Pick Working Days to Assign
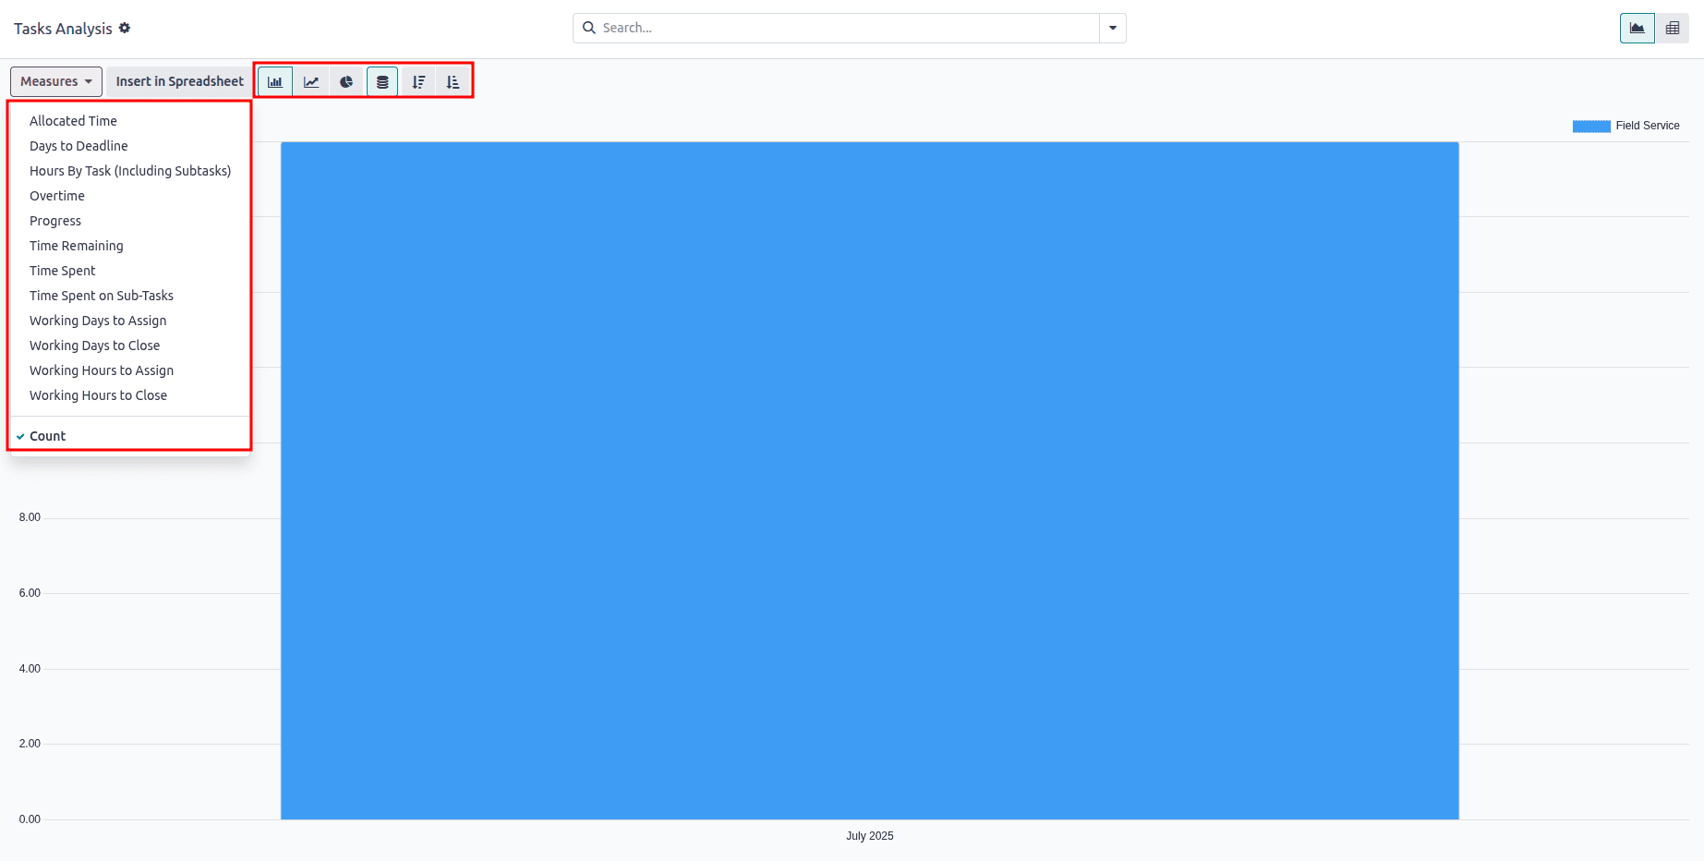This screenshot has height=861, width=1704. point(130,321)
